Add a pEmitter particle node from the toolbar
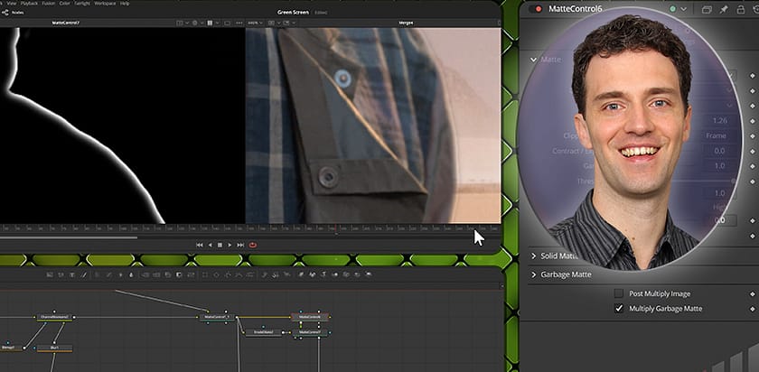This screenshot has width=759, height=372. pyautogui.click(x=265, y=274)
